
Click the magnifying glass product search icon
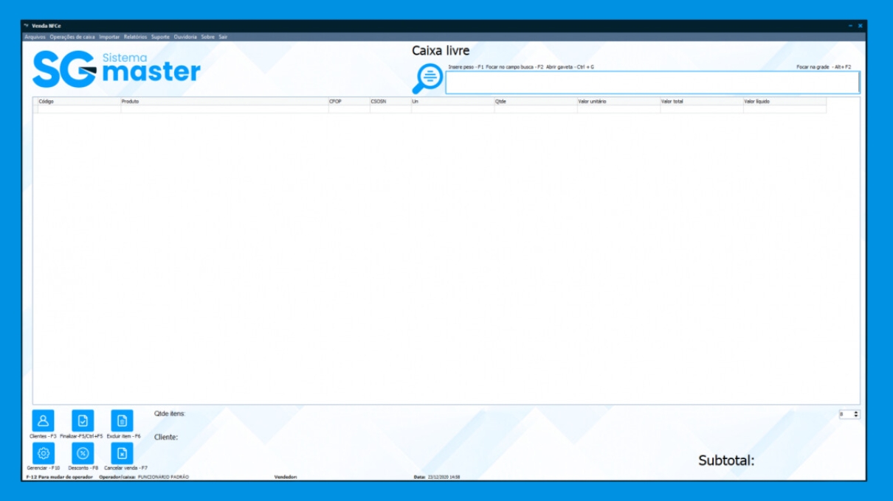427,78
